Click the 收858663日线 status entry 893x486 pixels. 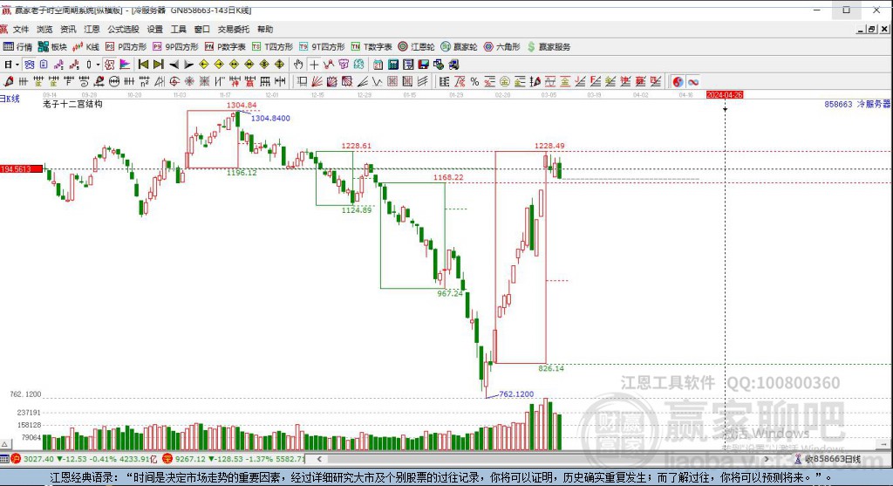tap(828, 459)
